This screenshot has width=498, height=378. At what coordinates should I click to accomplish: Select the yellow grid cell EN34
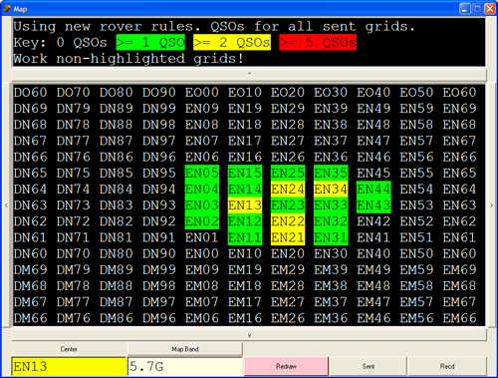(x=331, y=189)
